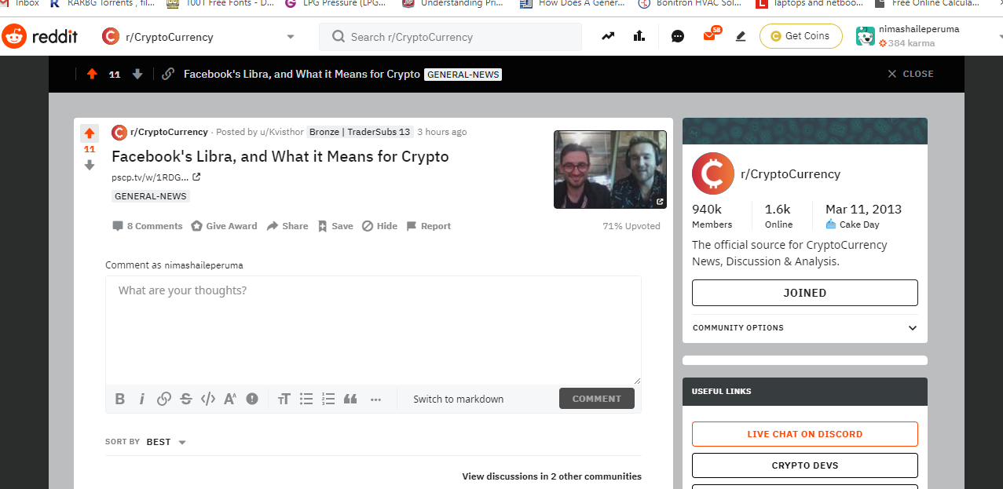The image size is (1003, 489).
Task: Toggle spoiler formatting icon
Action: pyautogui.click(x=252, y=399)
